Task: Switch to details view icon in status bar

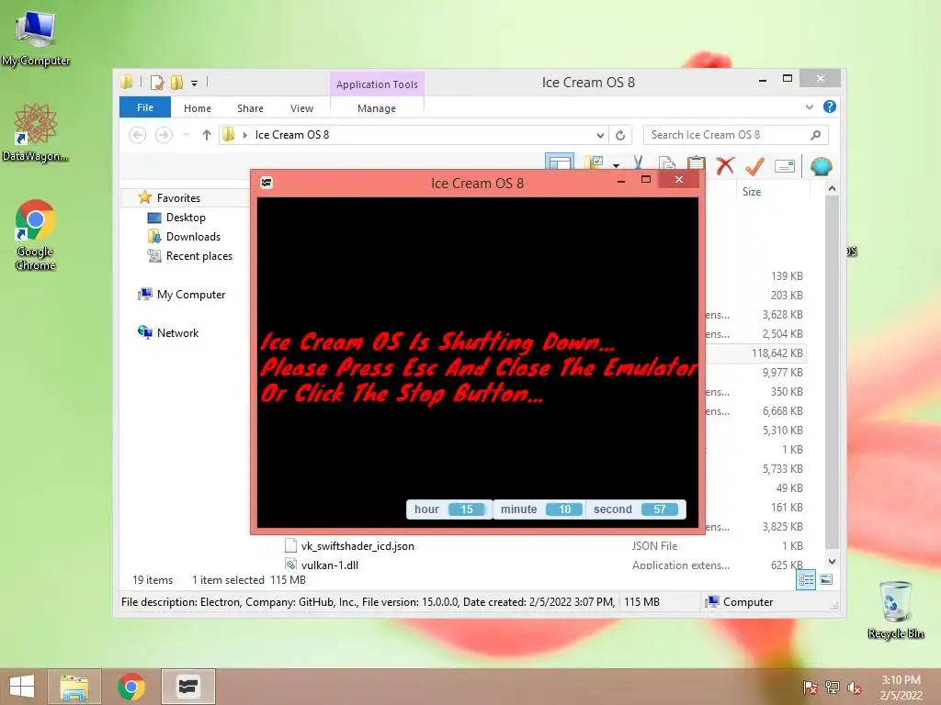Action: (806, 580)
